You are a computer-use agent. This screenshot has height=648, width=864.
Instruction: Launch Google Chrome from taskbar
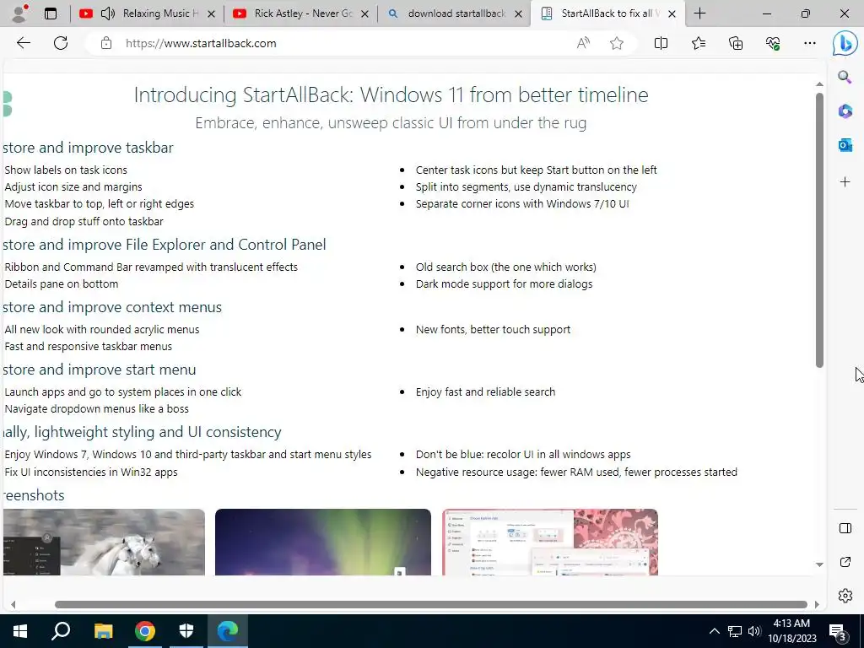tap(144, 631)
